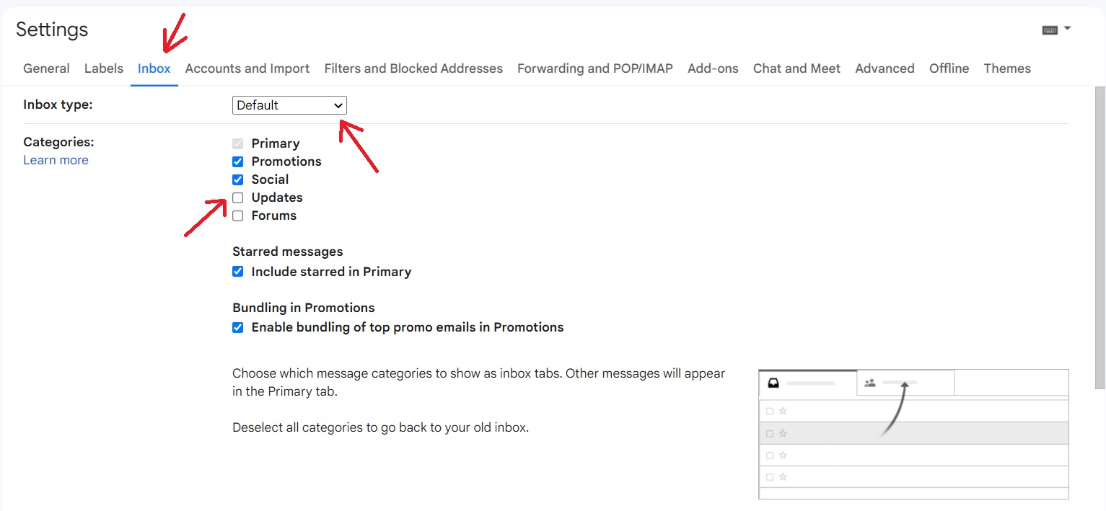Open the Offline settings tab
1106x511 pixels.
(x=949, y=68)
